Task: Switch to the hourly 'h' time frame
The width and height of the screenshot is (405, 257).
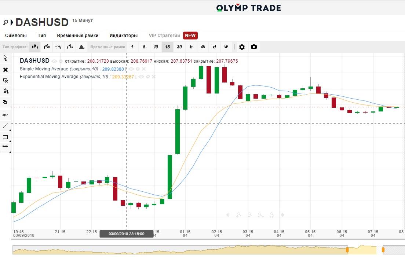Action: pos(191,47)
